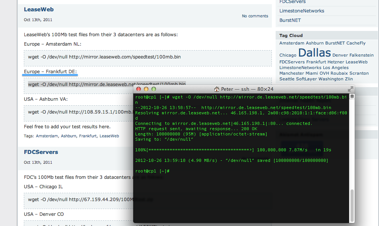Click the Ashburn tag under LeaseWeb post
This screenshot has width=379, height=226.
69,136
